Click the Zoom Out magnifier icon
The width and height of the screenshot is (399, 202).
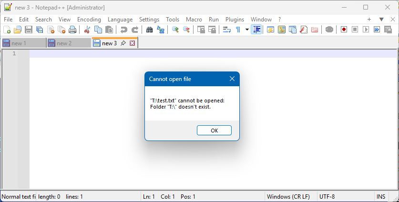(x=186, y=30)
